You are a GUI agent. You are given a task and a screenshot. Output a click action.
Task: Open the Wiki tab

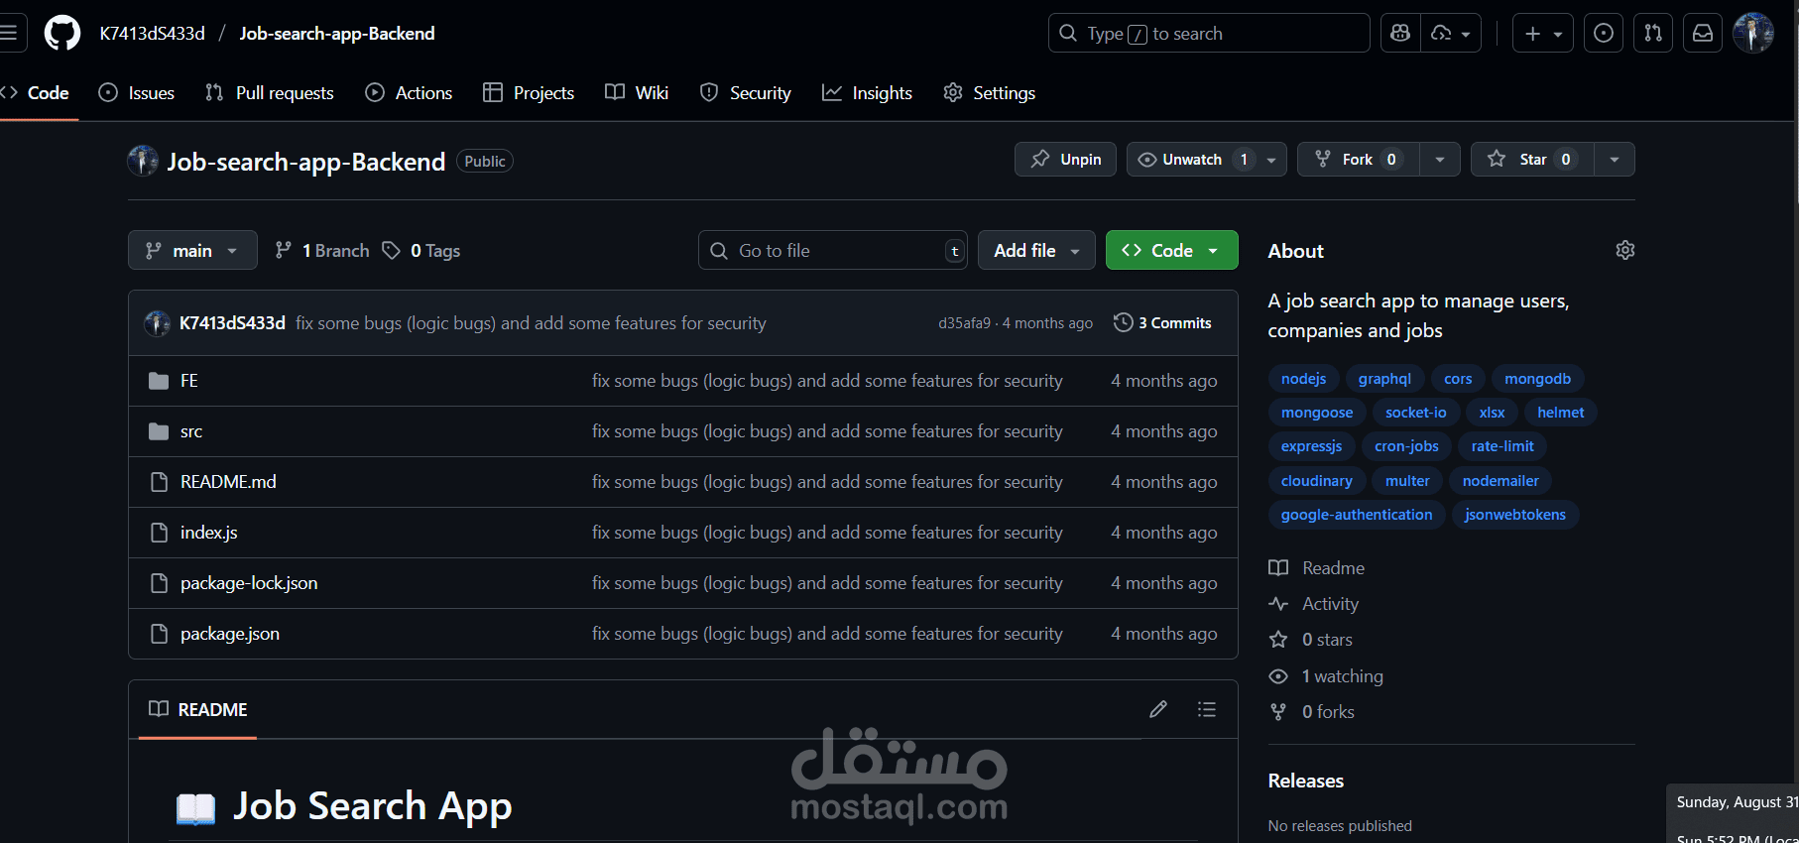coord(637,93)
